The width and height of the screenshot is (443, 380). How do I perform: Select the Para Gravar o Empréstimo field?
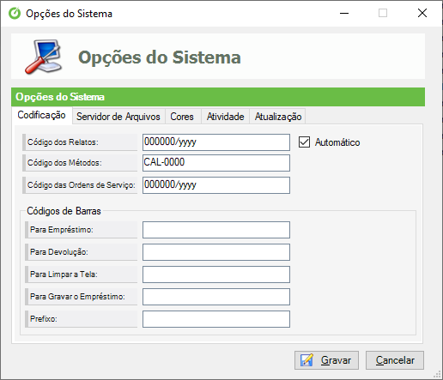tap(216, 297)
